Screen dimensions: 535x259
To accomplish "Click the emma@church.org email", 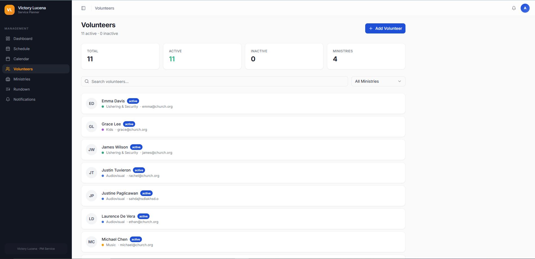I will 157,107.
